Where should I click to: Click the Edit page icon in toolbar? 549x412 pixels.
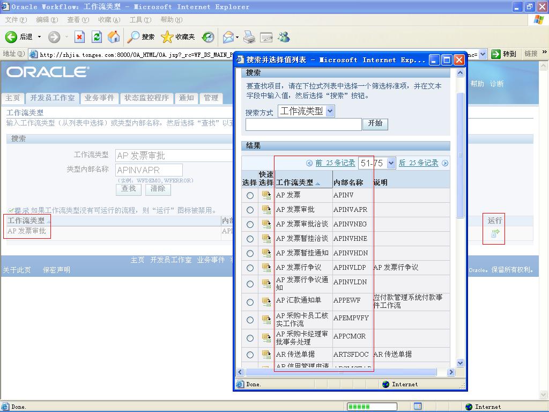(x=266, y=37)
